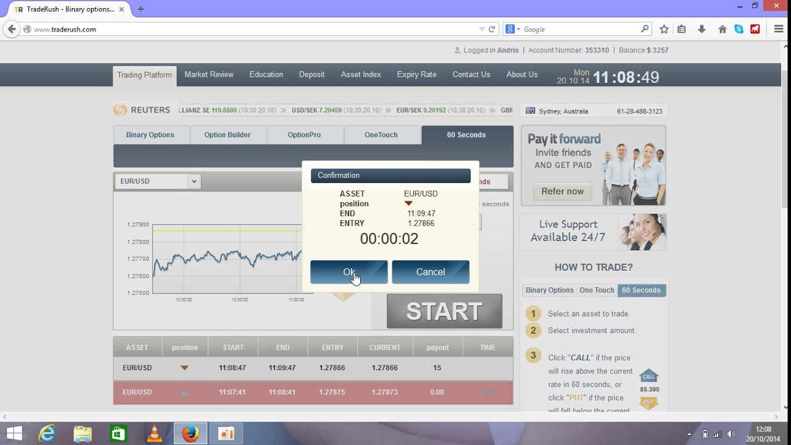Show Binary Options how-to tab
This screenshot has height=445, width=791.
[549, 290]
